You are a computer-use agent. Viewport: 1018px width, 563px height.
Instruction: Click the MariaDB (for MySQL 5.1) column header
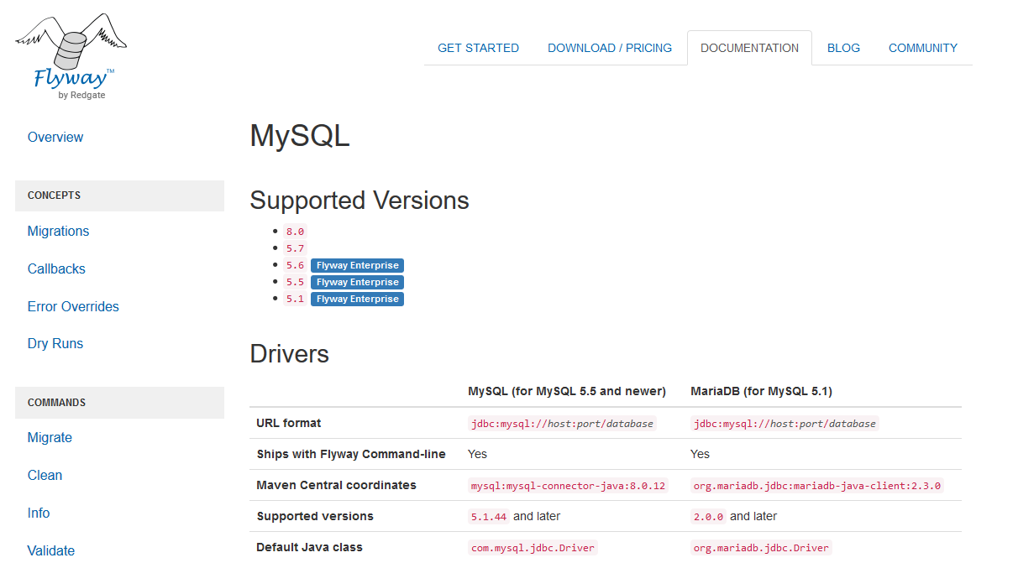click(761, 391)
